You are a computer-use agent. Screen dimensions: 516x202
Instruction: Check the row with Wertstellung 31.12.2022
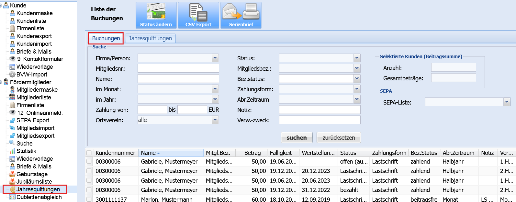pyautogui.click(x=89, y=190)
